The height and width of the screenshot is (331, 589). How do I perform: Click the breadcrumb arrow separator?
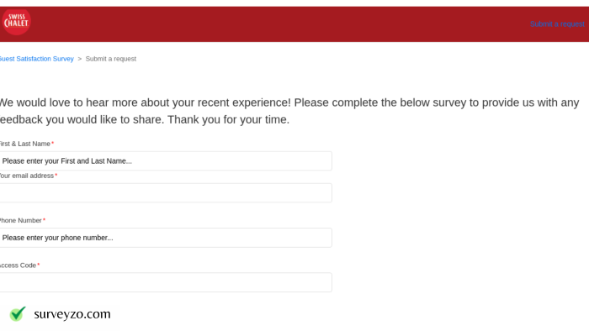pyautogui.click(x=80, y=59)
